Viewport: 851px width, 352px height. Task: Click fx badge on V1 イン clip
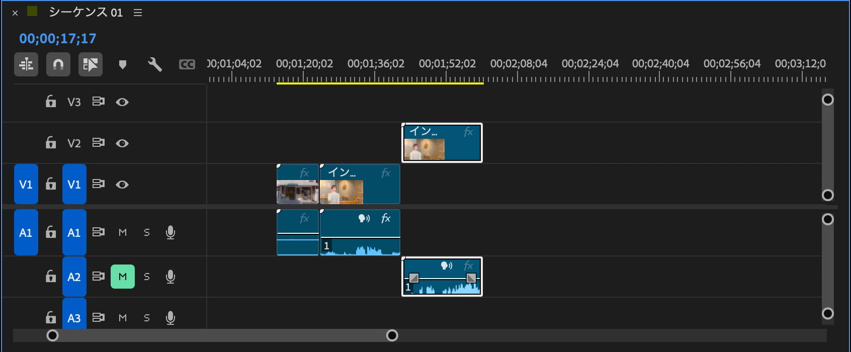pos(386,173)
